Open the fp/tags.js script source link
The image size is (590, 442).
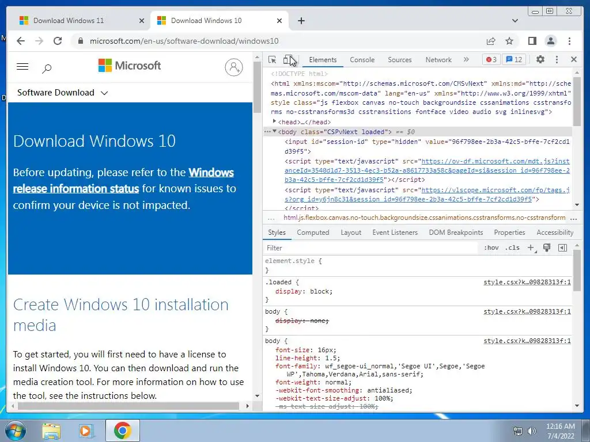(x=427, y=195)
